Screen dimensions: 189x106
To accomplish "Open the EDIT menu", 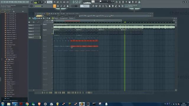I will point(4,2).
